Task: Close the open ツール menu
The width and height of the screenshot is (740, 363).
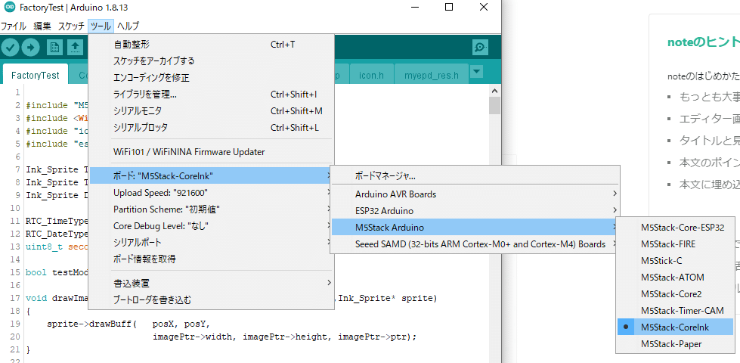Action: 101,26
